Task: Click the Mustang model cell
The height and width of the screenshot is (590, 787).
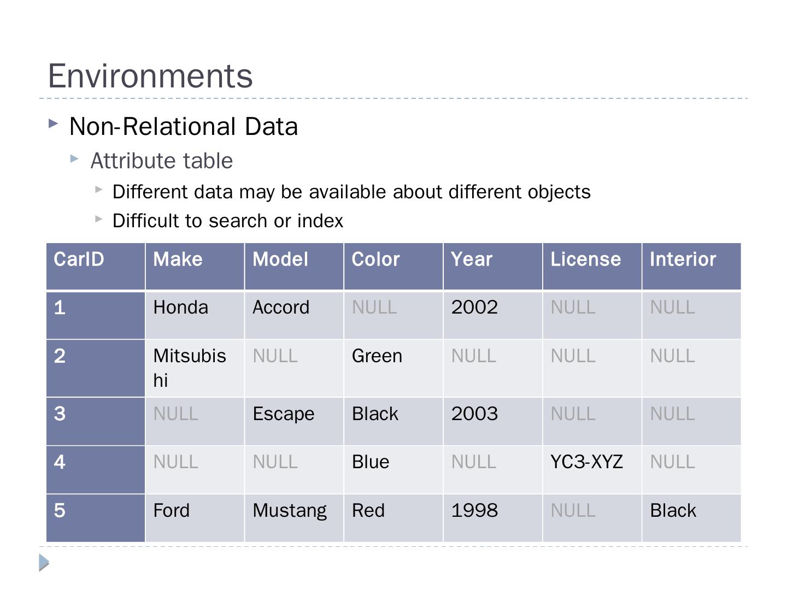Action: (x=289, y=511)
